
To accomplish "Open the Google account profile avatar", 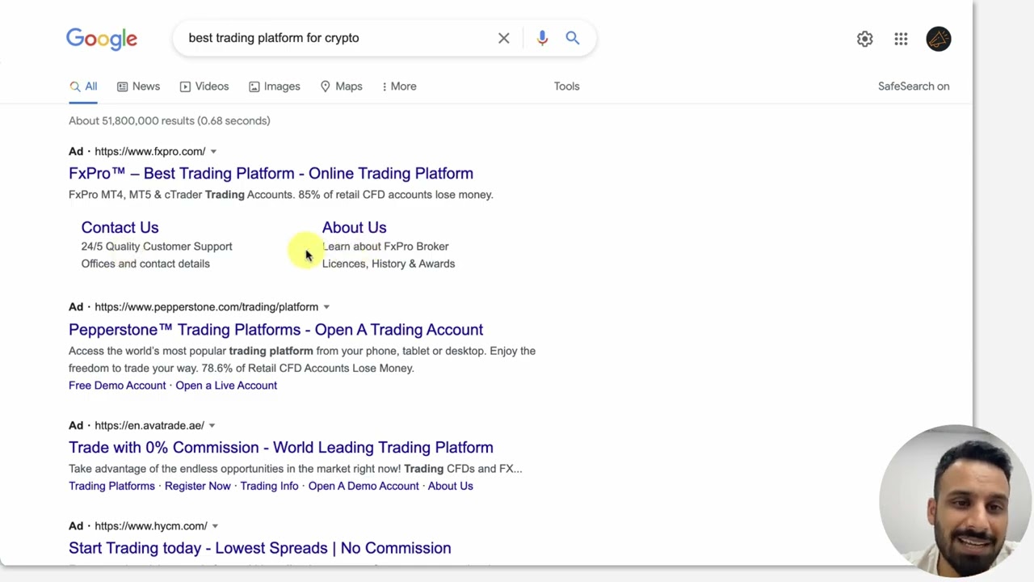I will coord(938,39).
